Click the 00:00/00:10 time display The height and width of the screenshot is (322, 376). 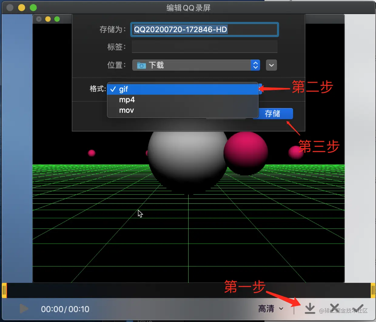click(x=65, y=309)
